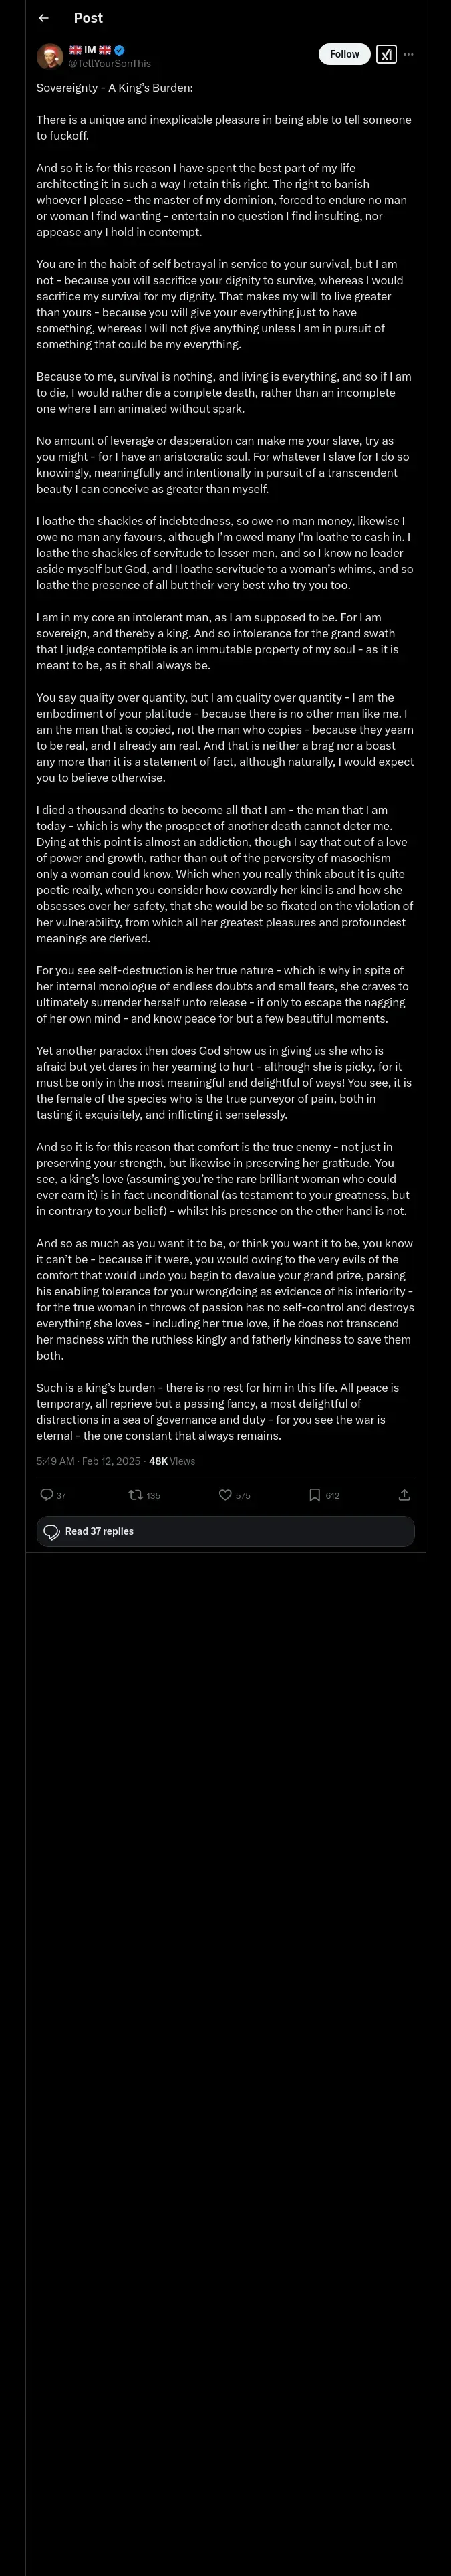This screenshot has height=2576, width=451.
Task: Open the post timestamp 5:49 AM link
Action: [55, 1461]
